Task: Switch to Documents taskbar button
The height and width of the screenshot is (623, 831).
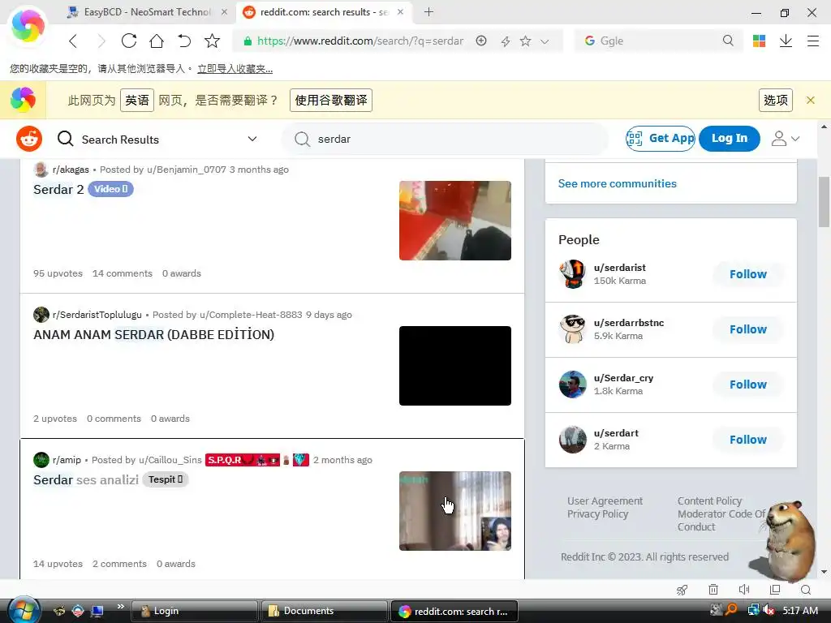Action: click(323, 611)
